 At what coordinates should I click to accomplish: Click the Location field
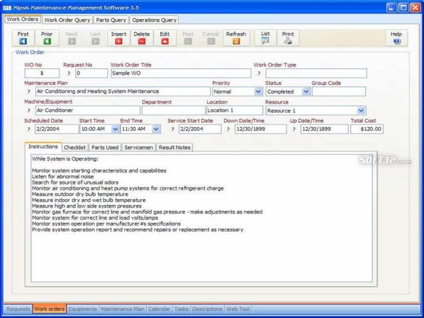click(235, 110)
